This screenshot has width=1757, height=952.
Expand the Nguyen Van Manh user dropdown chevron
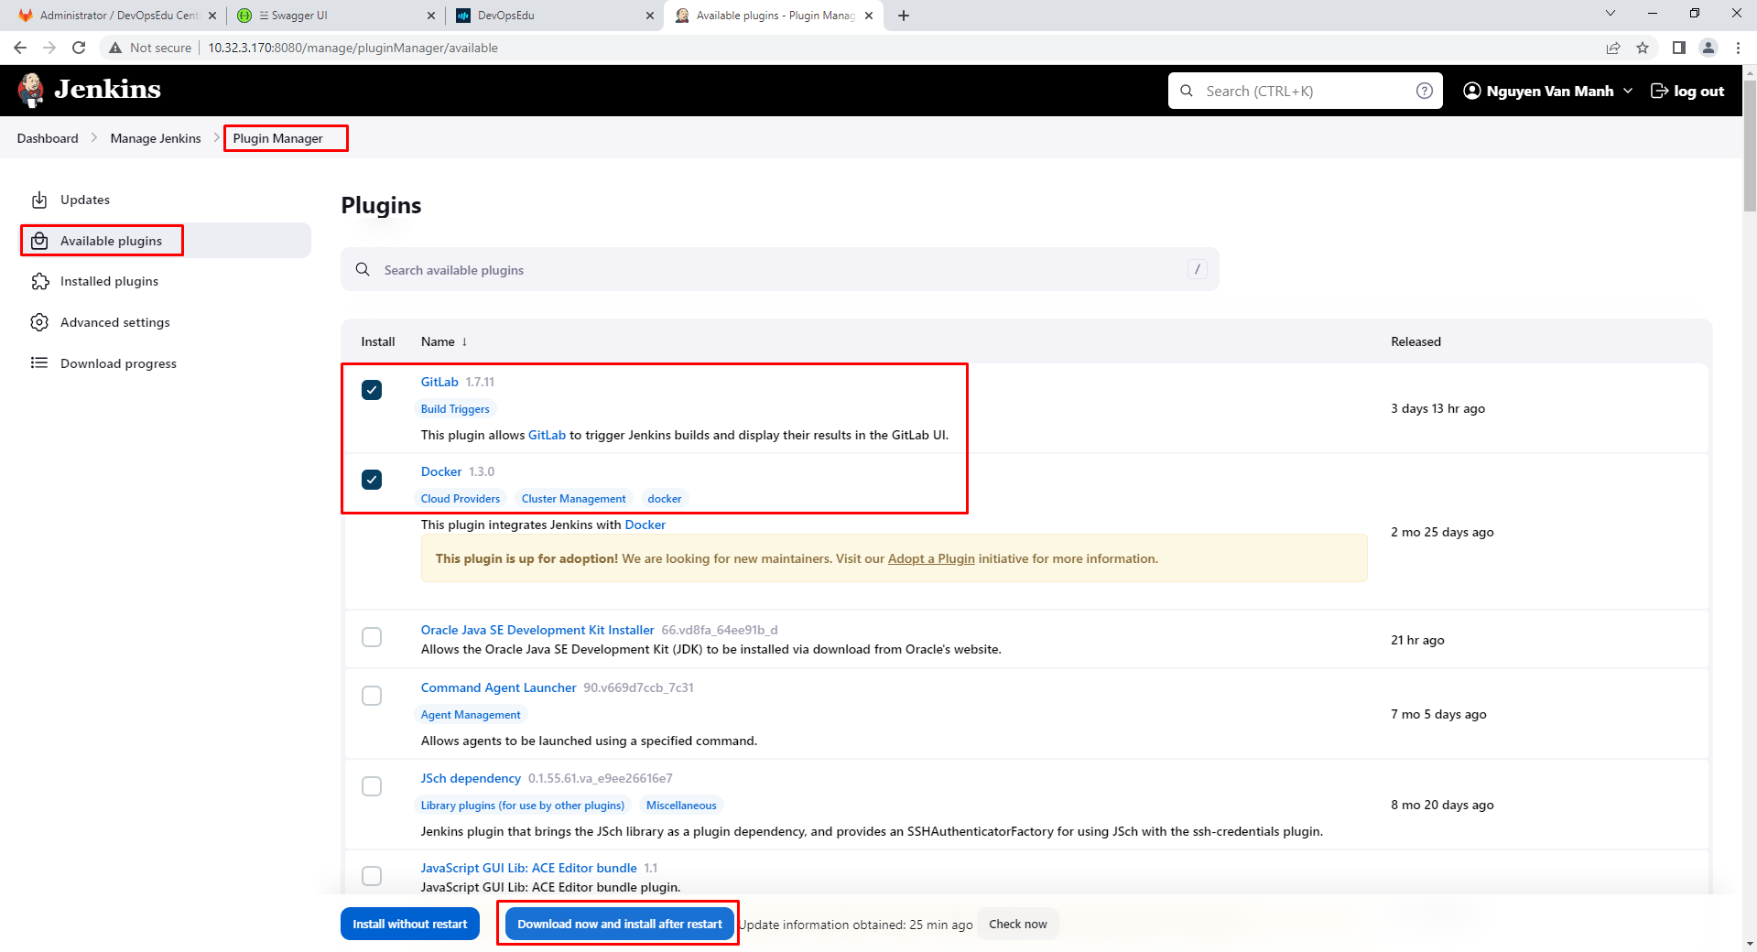[1628, 91]
